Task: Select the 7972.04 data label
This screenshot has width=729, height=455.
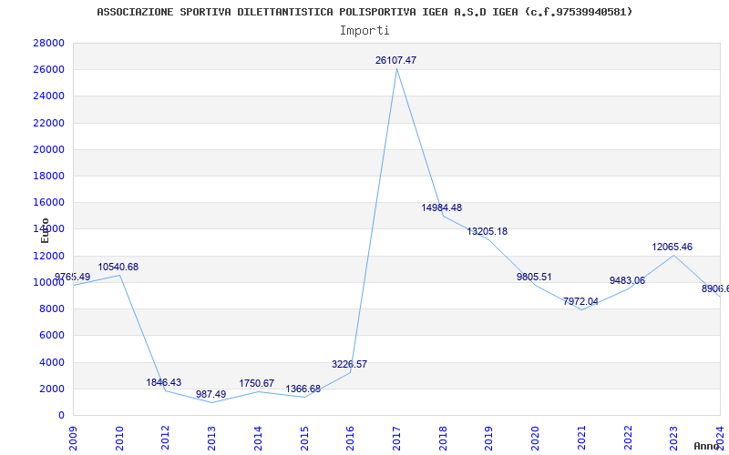Action: point(580,302)
